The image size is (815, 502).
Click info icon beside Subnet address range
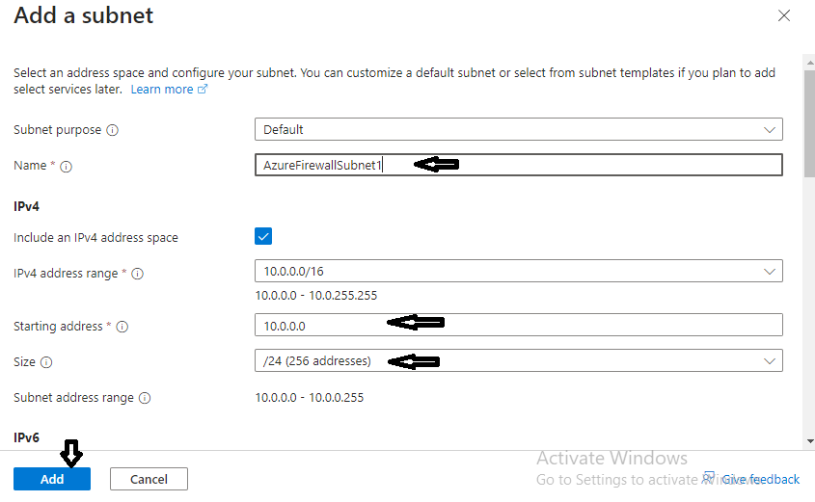click(x=144, y=398)
